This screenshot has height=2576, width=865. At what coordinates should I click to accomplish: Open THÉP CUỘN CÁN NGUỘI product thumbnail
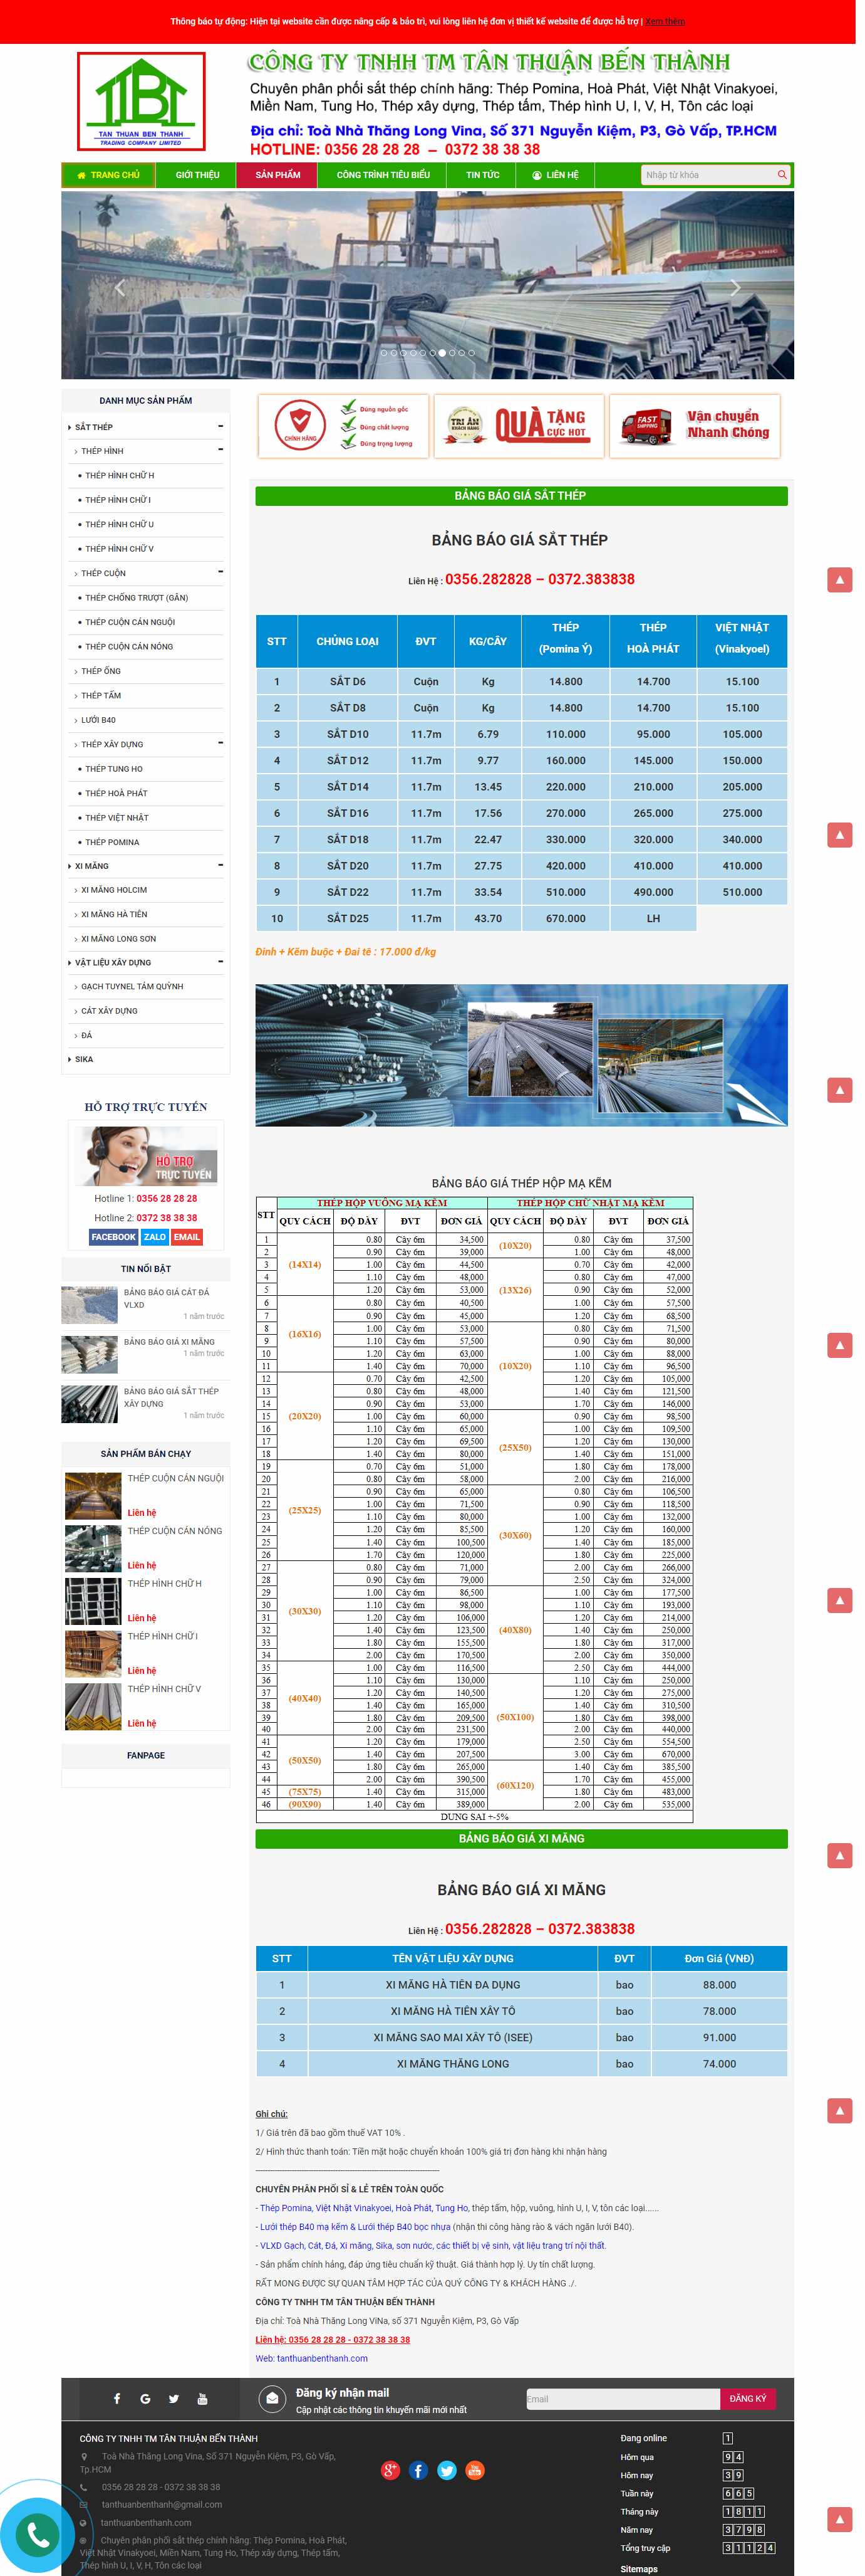click(x=93, y=1495)
